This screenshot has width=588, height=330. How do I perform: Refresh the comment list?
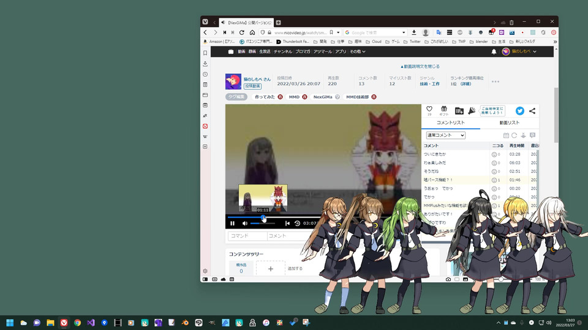tap(514, 136)
